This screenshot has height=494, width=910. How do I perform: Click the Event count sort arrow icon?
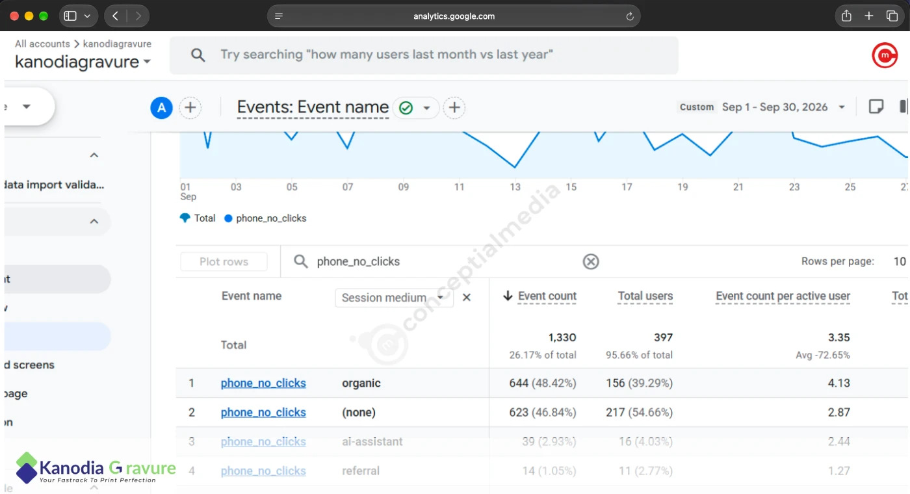tap(508, 296)
